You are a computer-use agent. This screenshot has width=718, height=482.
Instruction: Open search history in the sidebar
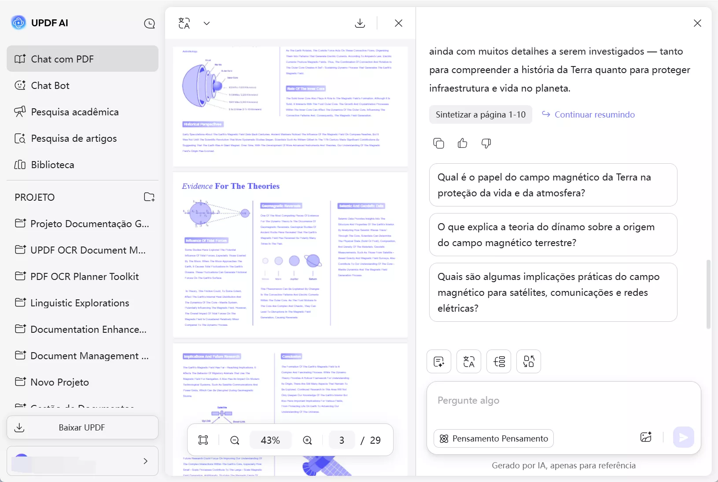click(150, 24)
